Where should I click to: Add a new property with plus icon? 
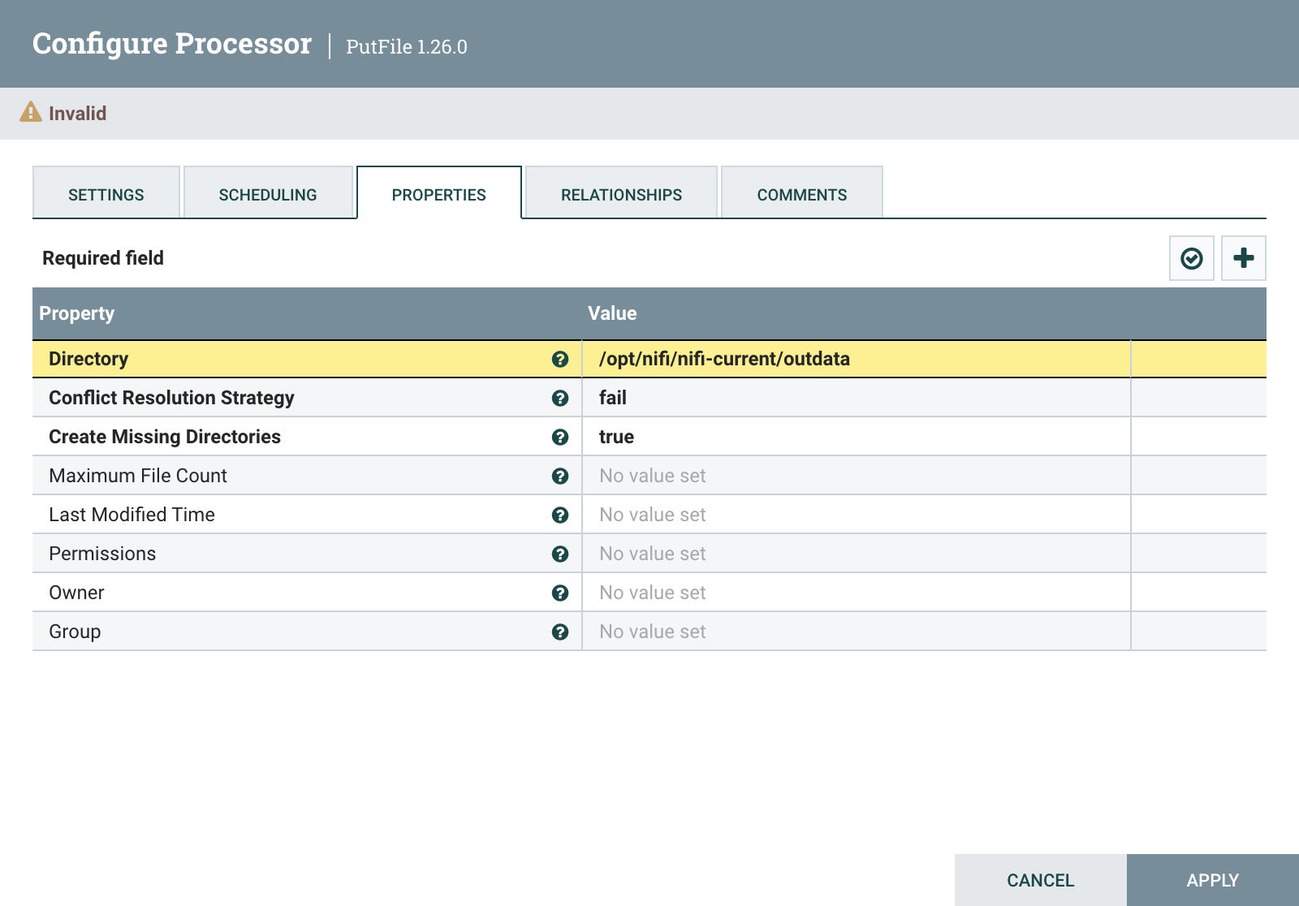(x=1243, y=258)
